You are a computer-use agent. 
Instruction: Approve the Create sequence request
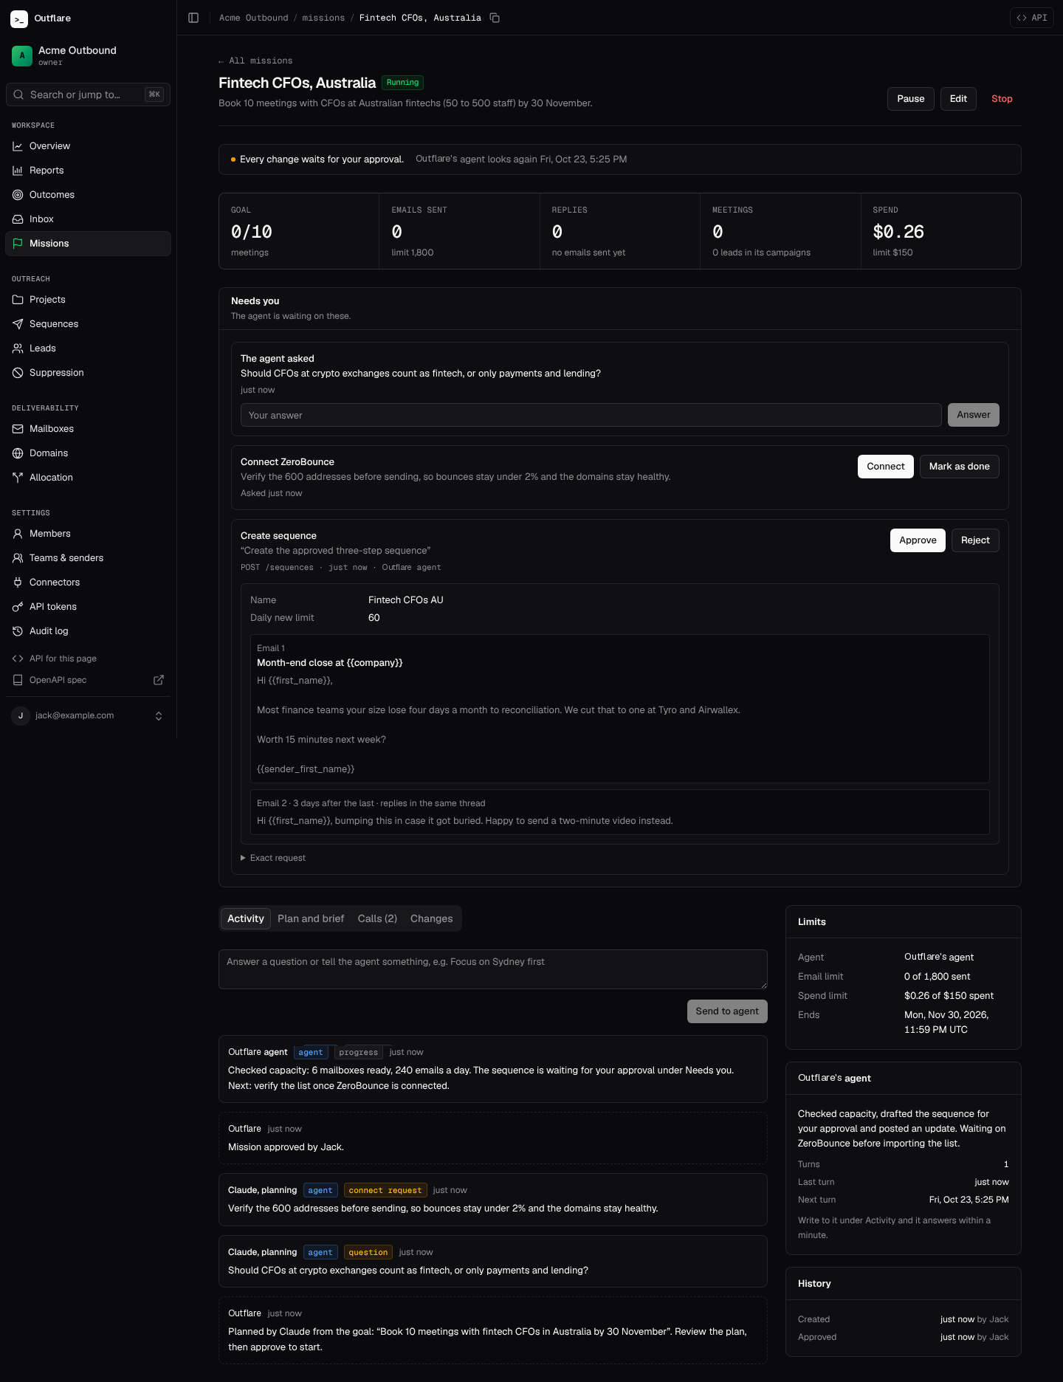tap(918, 540)
